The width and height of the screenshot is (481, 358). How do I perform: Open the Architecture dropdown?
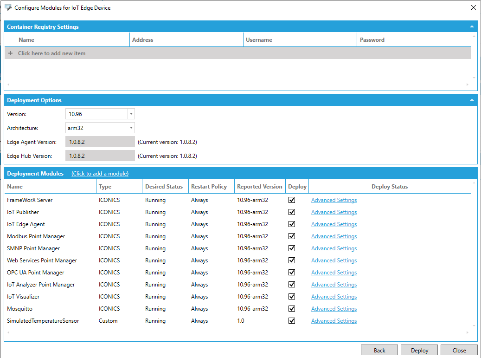[131, 128]
